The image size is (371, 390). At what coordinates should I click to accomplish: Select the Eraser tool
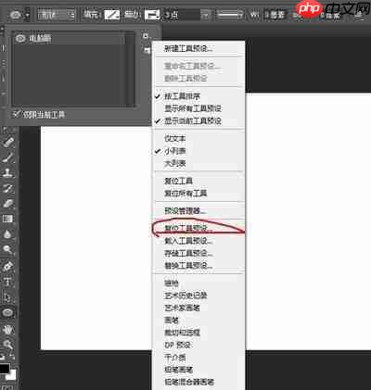point(8,203)
